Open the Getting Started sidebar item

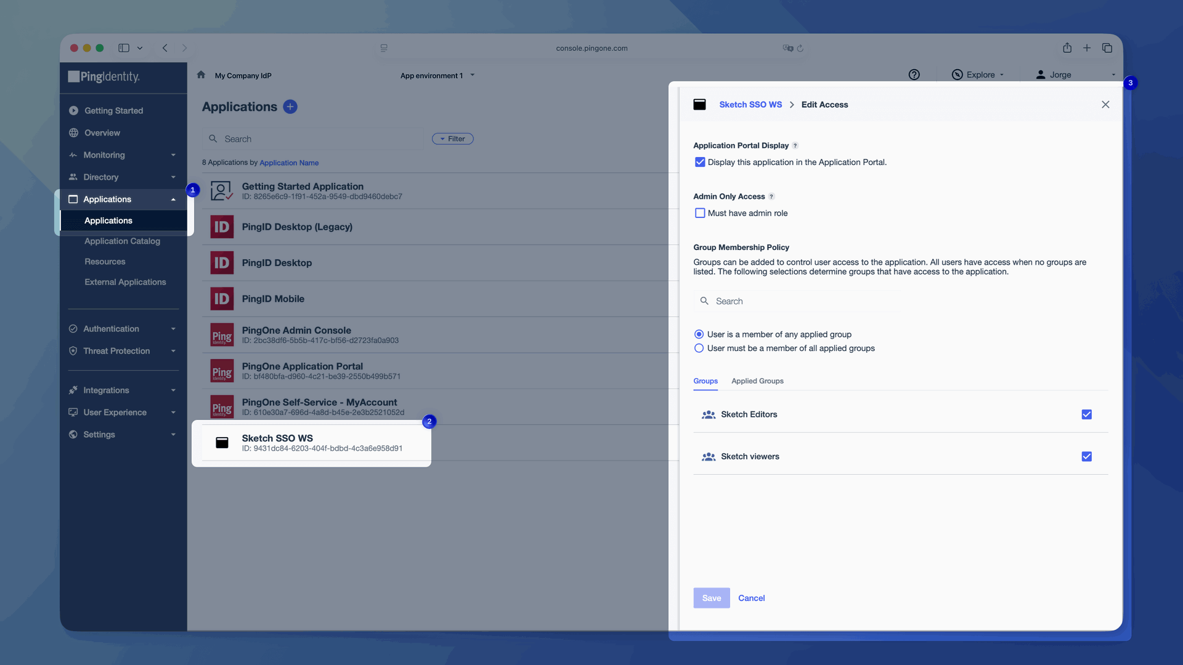tap(113, 111)
